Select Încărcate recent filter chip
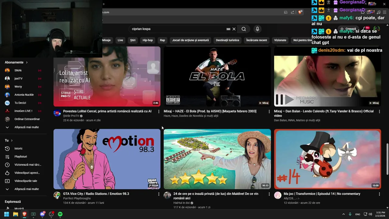389x219 pixels. (x=256, y=40)
